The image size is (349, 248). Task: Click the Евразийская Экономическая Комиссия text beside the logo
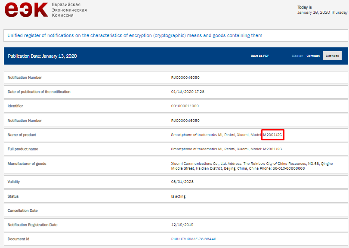(69, 9)
